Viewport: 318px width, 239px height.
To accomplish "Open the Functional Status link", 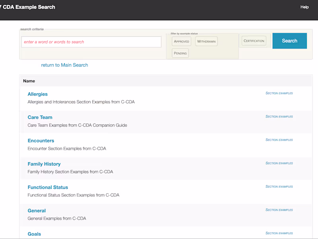I will 48,187.
